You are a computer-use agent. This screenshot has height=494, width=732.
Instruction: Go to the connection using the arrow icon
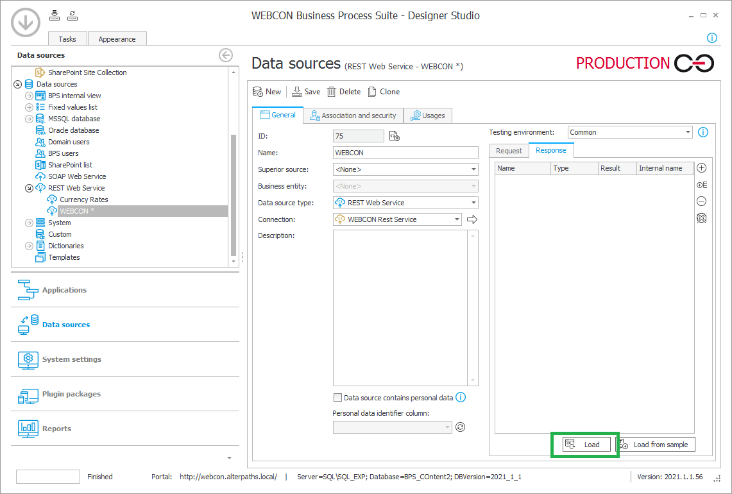click(472, 219)
